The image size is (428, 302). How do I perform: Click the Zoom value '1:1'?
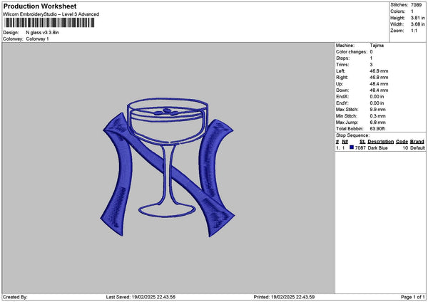[x=414, y=31]
